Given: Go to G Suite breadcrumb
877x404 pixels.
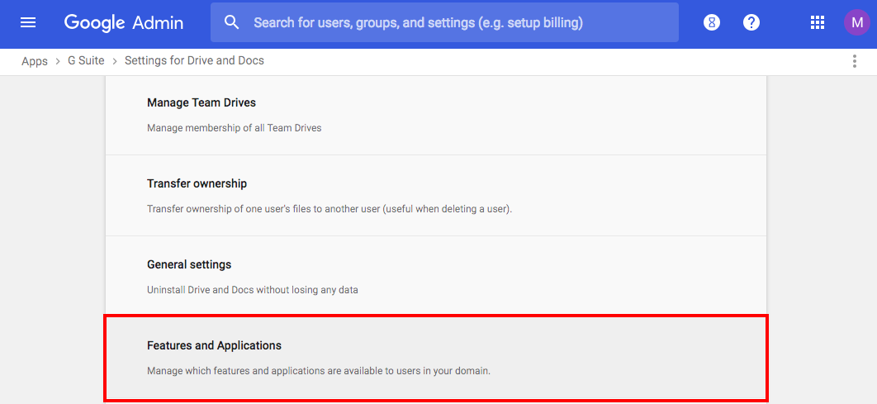Looking at the screenshot, I should (86, 60).
